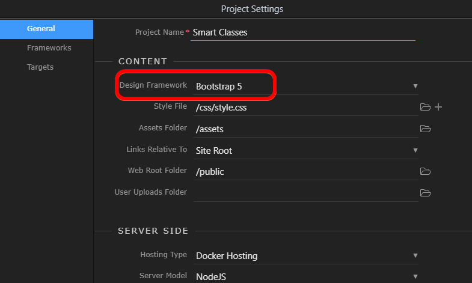472x283 pixels.
Task: Expand Links Relative To dropdown
Action: coord(415,150)
